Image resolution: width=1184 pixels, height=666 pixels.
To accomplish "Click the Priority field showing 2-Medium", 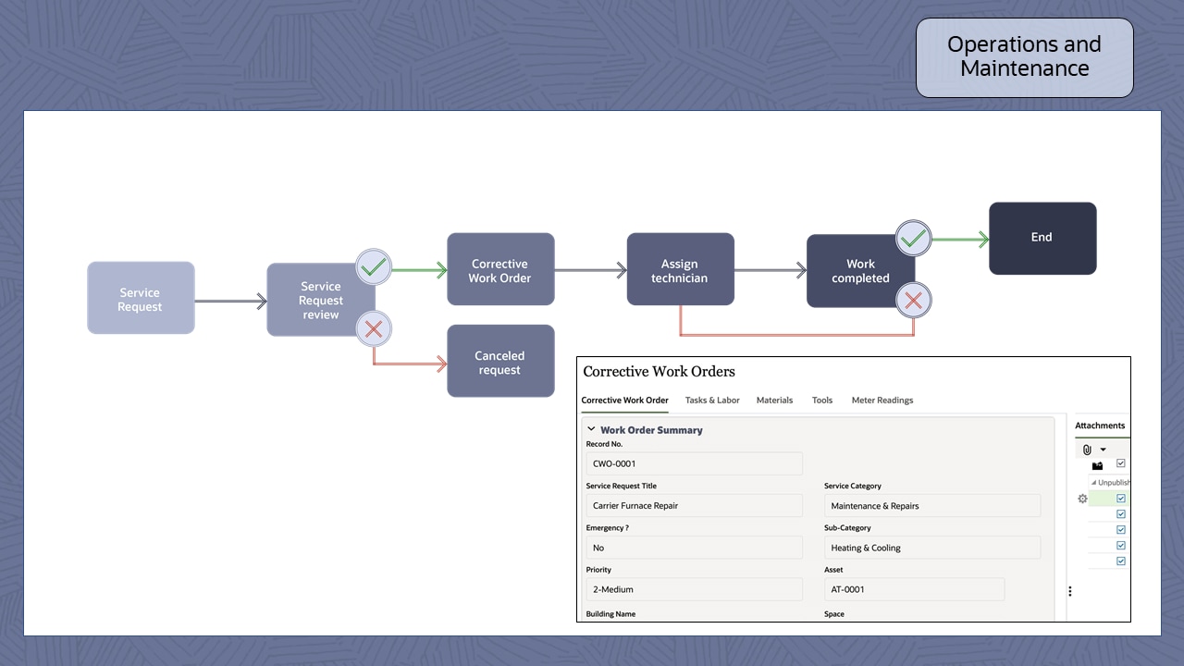I will tap(694, 589).
